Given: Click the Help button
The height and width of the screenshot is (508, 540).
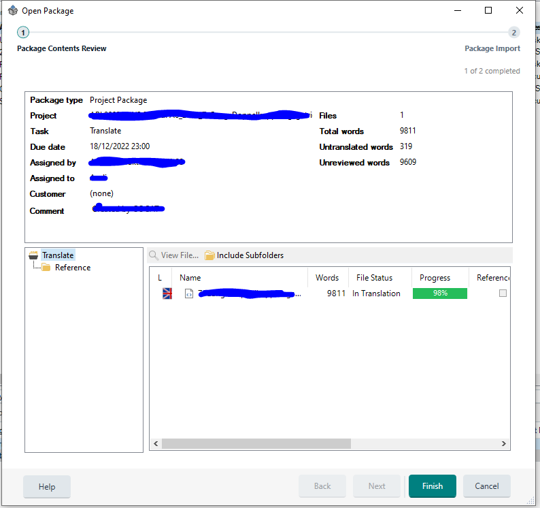Looking at the screenshot, I should (47, 487).
